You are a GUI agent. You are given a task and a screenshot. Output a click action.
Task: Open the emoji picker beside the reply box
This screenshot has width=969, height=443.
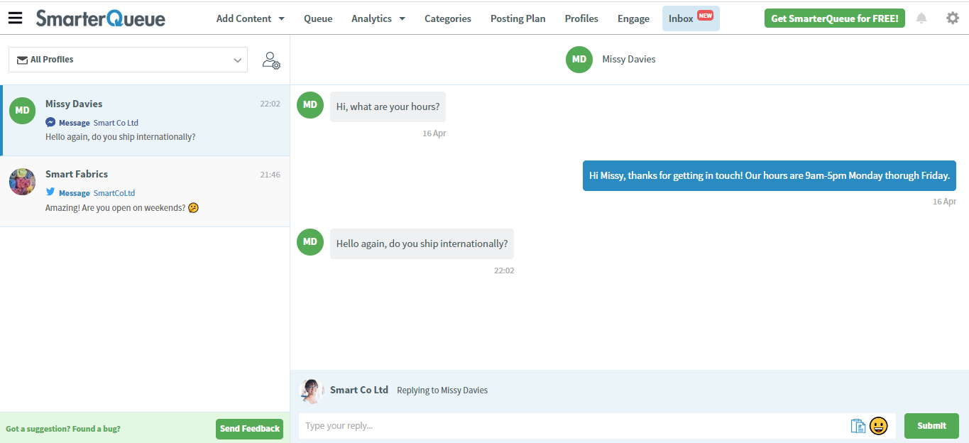(878, 425)
